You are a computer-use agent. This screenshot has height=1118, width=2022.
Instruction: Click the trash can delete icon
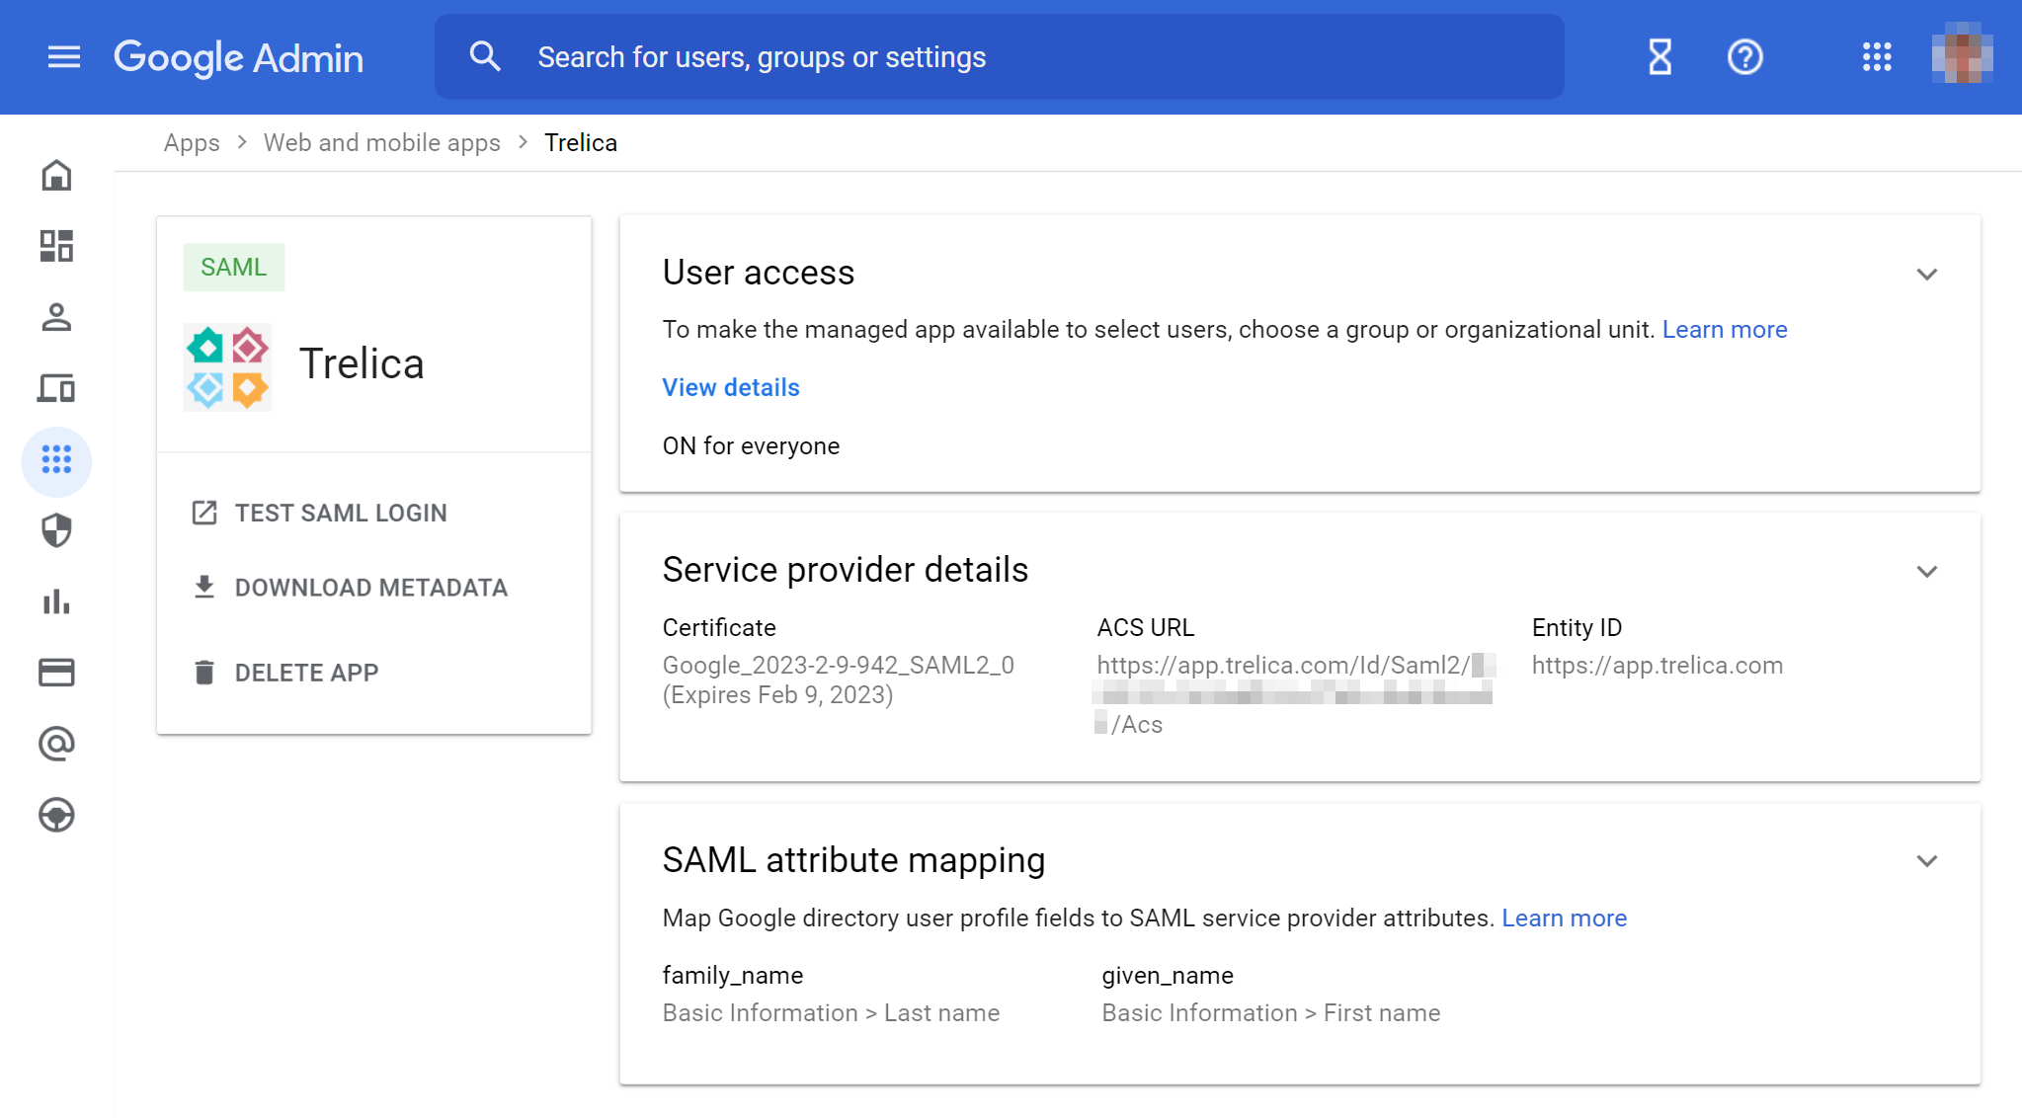point(204,673)
